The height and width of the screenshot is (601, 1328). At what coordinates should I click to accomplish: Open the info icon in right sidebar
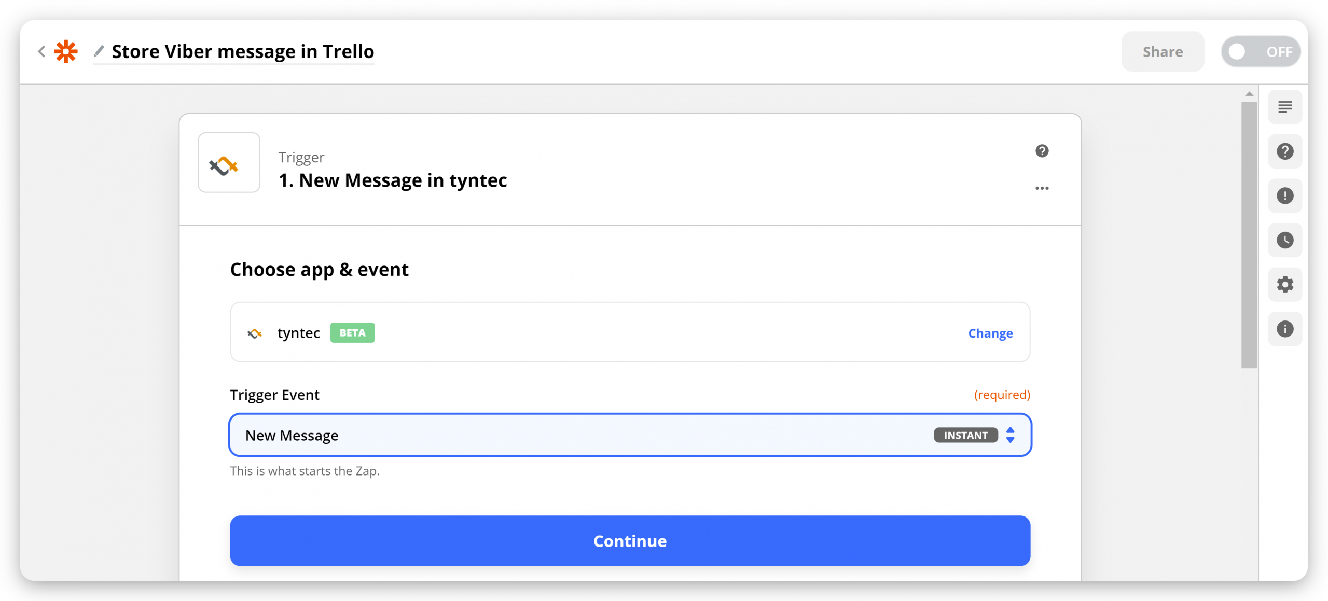[1285, 329]
